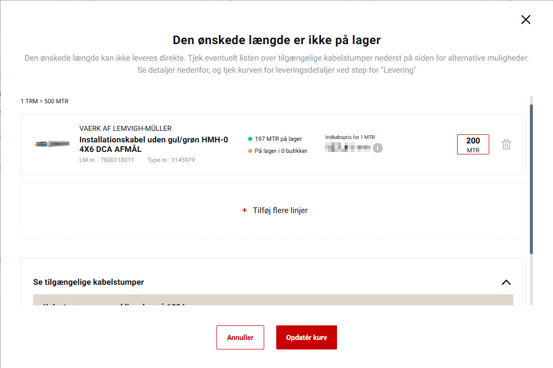This screenshot has width=553, height=368.
Task: Open the cable product thumbnail image
Action: pos(51,144)
